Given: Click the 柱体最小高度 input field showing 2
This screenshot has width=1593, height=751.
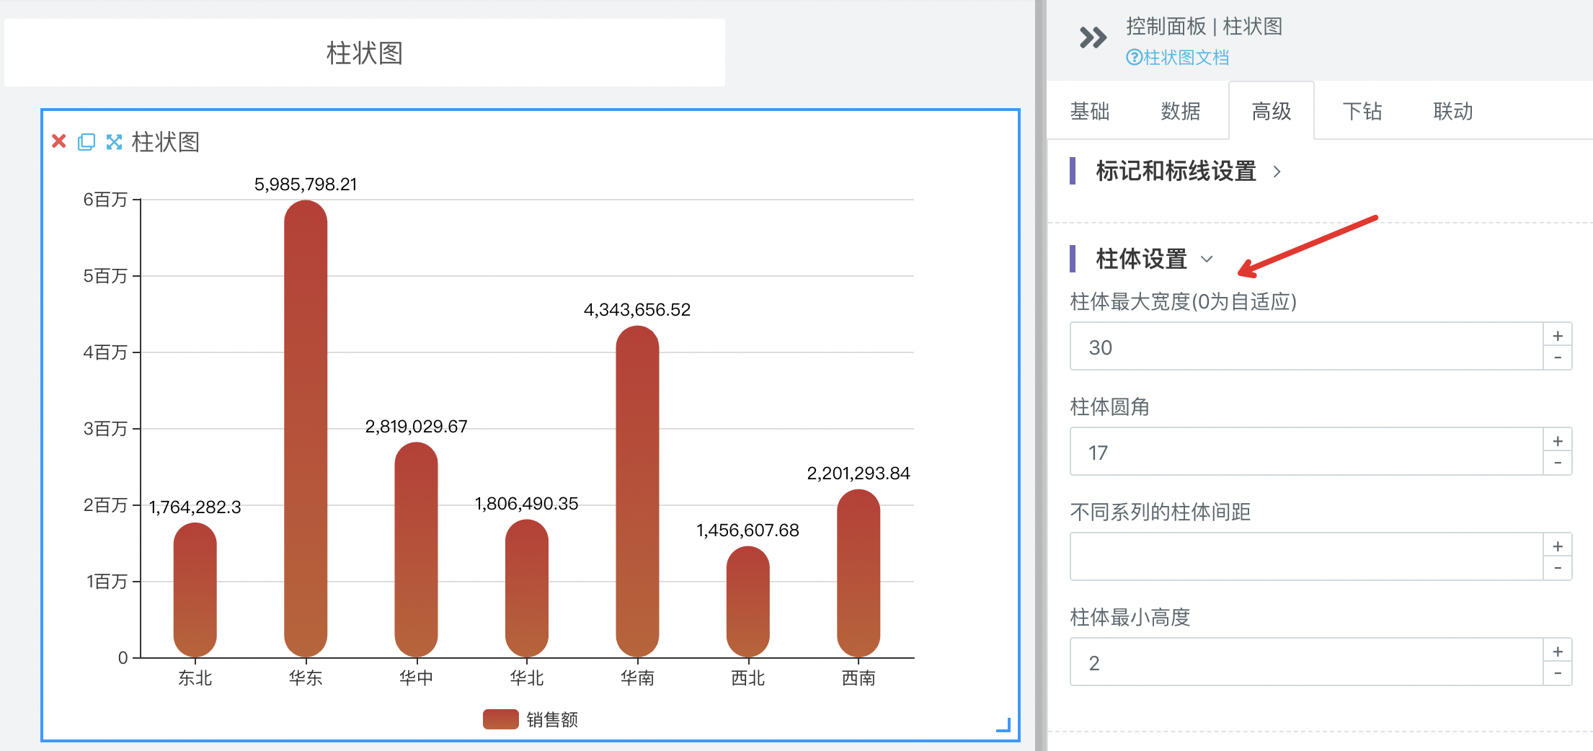Looking at the screenshot, I should (1306, 662).
